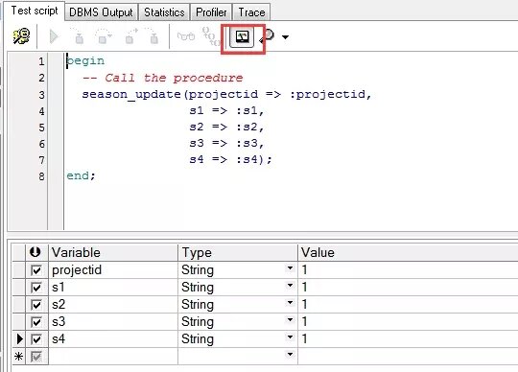
Task: Toggle the s3 variable checkbox
Action: [x=36, y=322]
